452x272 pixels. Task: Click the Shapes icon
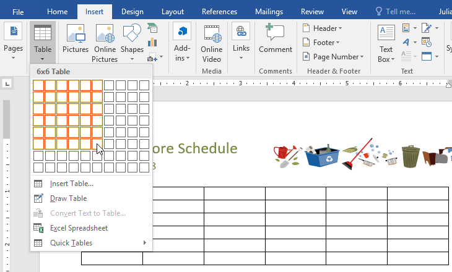[x=132, y=40]
